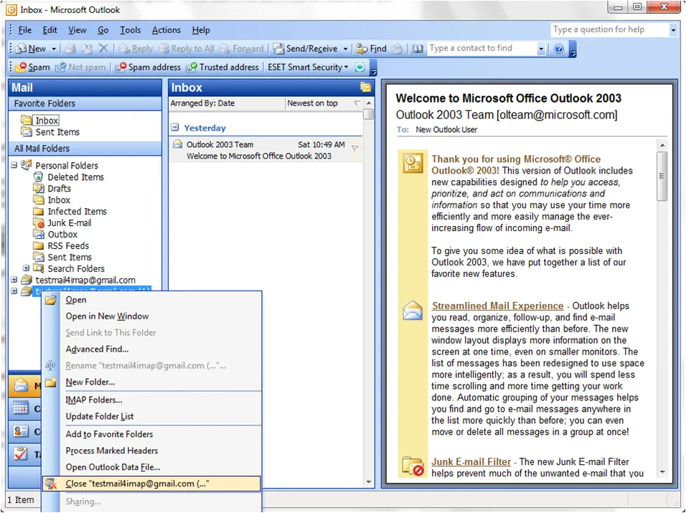Click the Spam button in the ESET toolbar
This screenshot has width=686, height=513.
[33, 67]
